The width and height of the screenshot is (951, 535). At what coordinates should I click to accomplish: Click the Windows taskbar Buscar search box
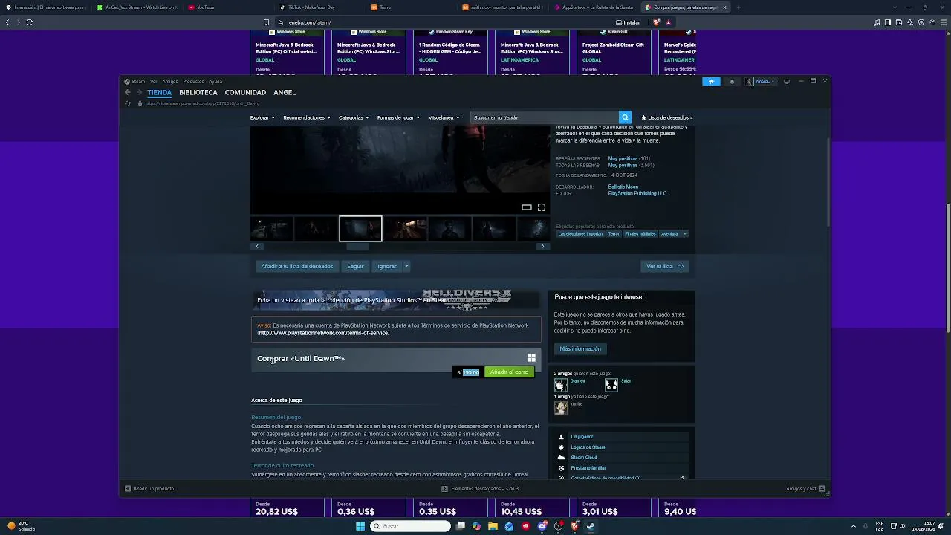(x=411, y=526)
